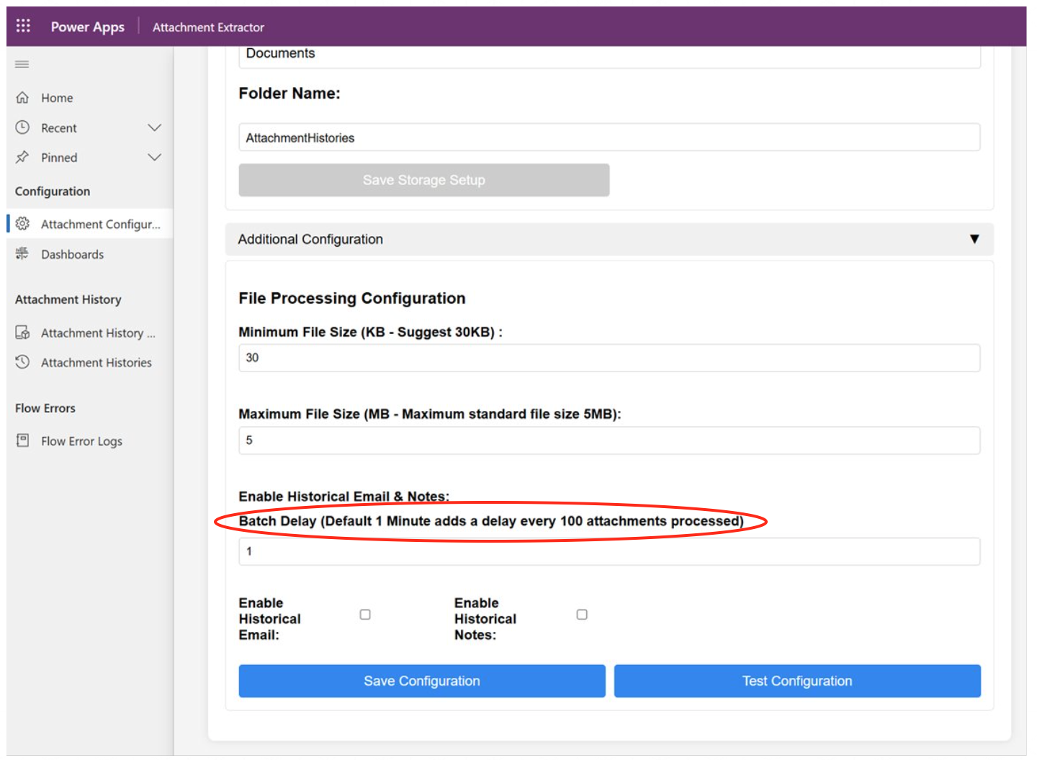The width and height of the screenshot is (1037, 760).
Task: Click the Recent clock icon
Action: click(x=23, y=127)
